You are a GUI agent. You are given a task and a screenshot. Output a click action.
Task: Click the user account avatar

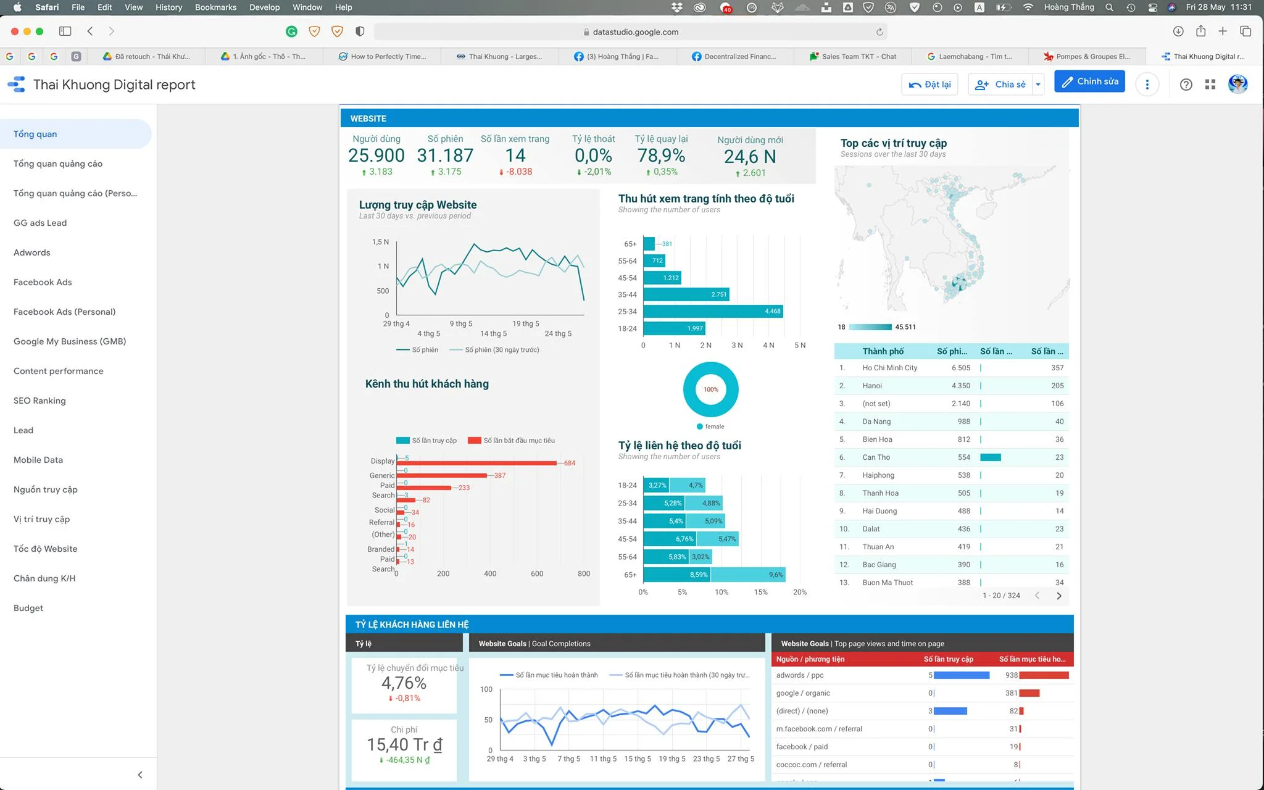click(x=1237, y=84)
